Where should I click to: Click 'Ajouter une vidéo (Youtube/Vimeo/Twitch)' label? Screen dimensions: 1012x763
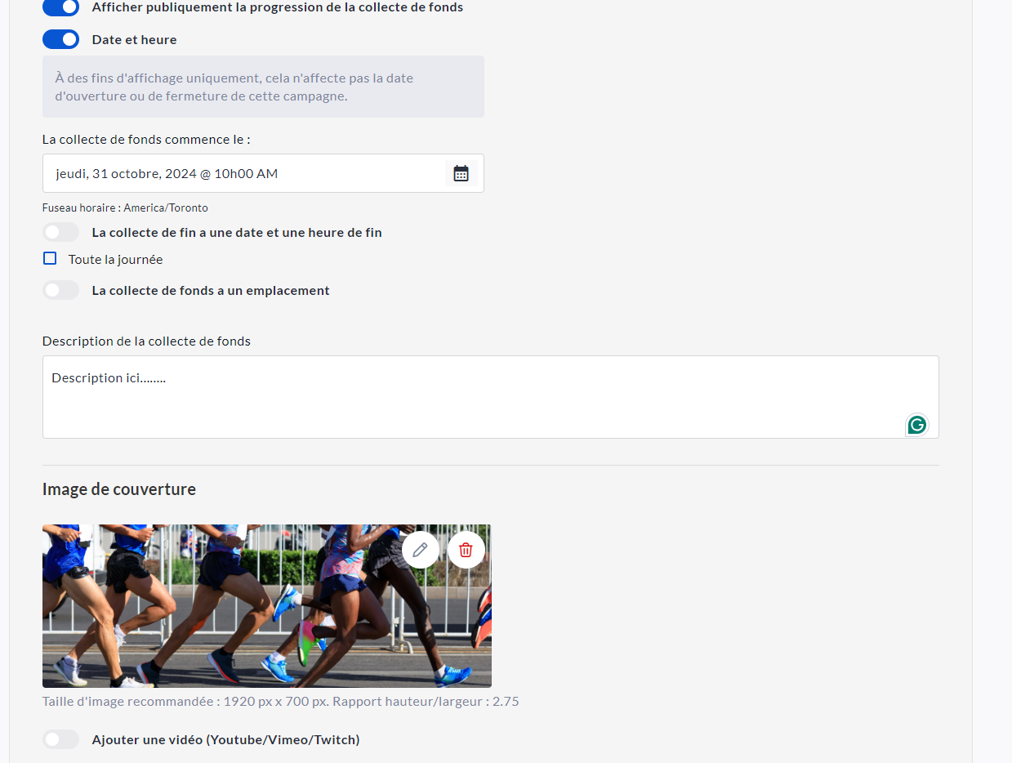pos(225,739)
